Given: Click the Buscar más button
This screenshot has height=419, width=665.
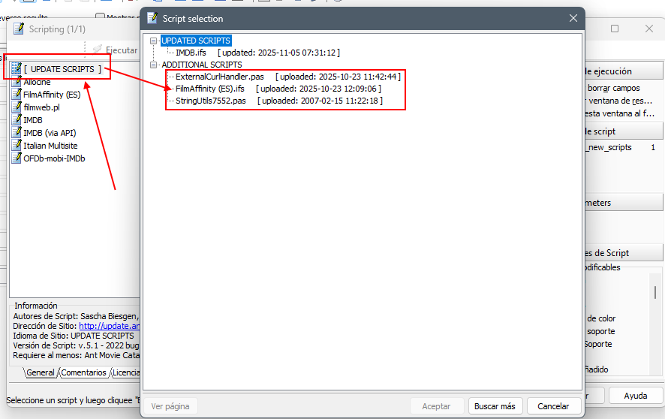Looking at the screenshot, I should pyautogui.click(x=495, y=406).
